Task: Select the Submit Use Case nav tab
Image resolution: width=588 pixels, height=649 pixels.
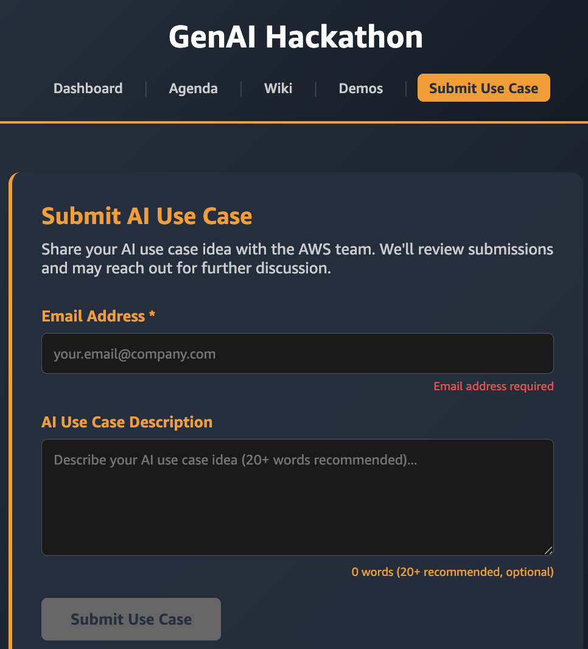Action: 483,88
